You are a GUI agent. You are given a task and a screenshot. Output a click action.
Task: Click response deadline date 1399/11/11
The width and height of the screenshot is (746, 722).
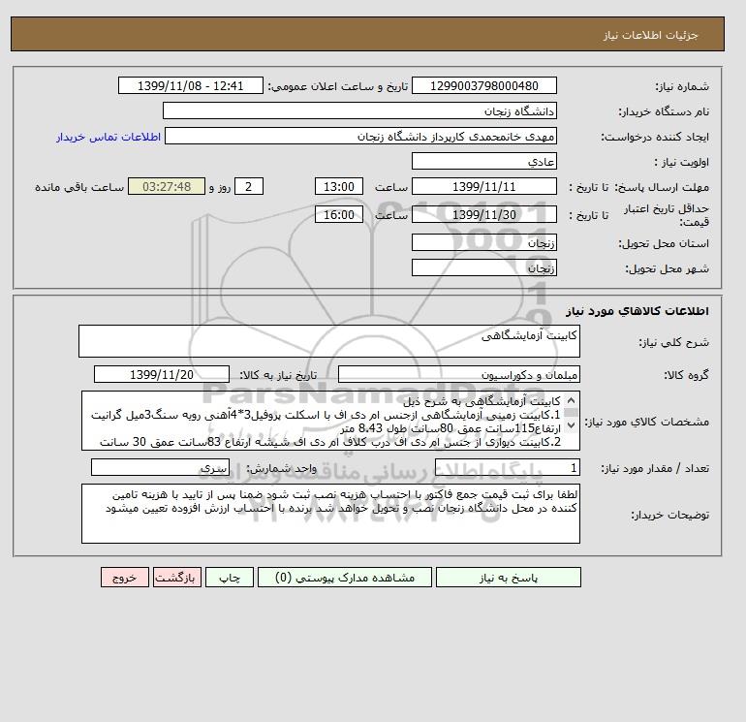click(483, 187)
